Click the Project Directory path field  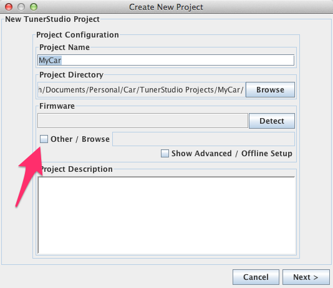pos(142,90)
